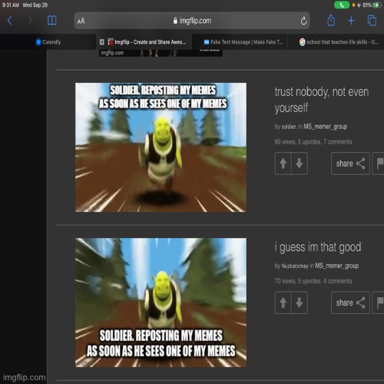Open the AA reader text menu
The image size is (384, 384).
point(81,21)
